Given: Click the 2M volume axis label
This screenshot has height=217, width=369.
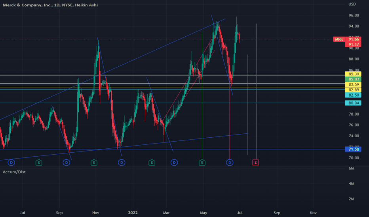Looking at the screenshot, I should click(x=351, y=199).
